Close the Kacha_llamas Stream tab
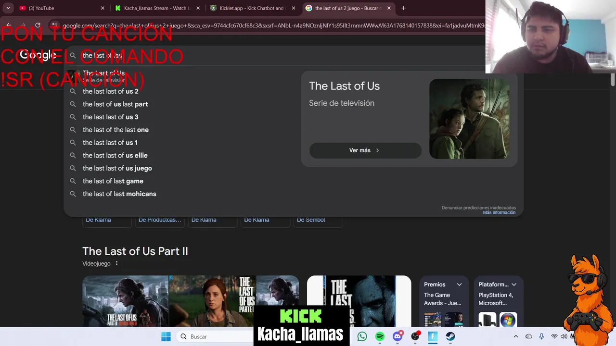Image resolution: width=616 pixels, height=346 pixels. point(198,8)
